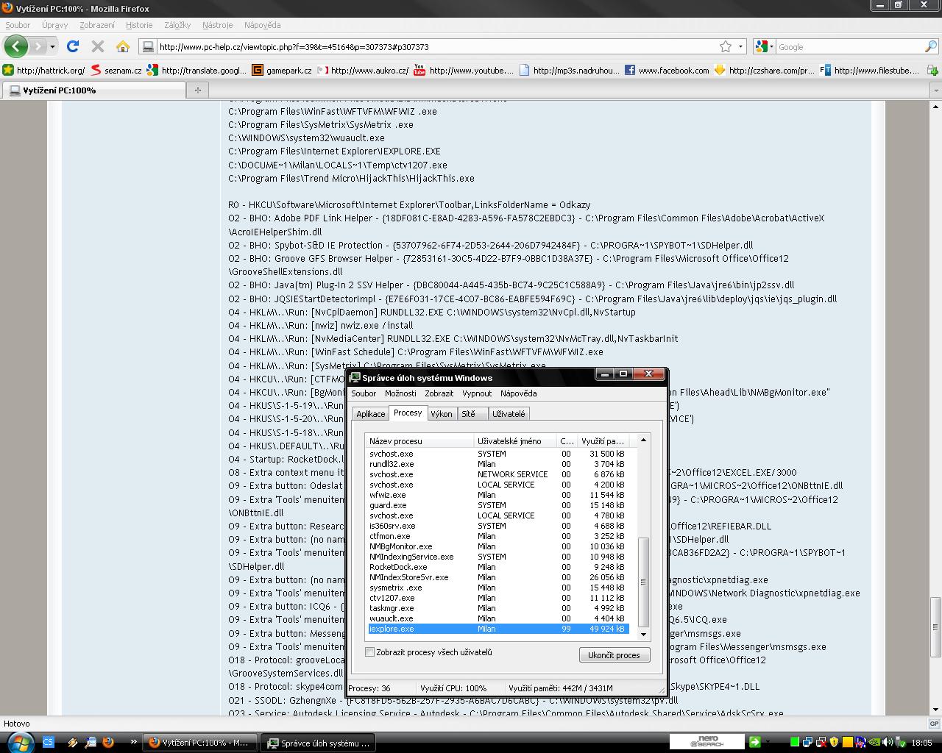Click the Nero Search box on taskbar

coord(707,742)
